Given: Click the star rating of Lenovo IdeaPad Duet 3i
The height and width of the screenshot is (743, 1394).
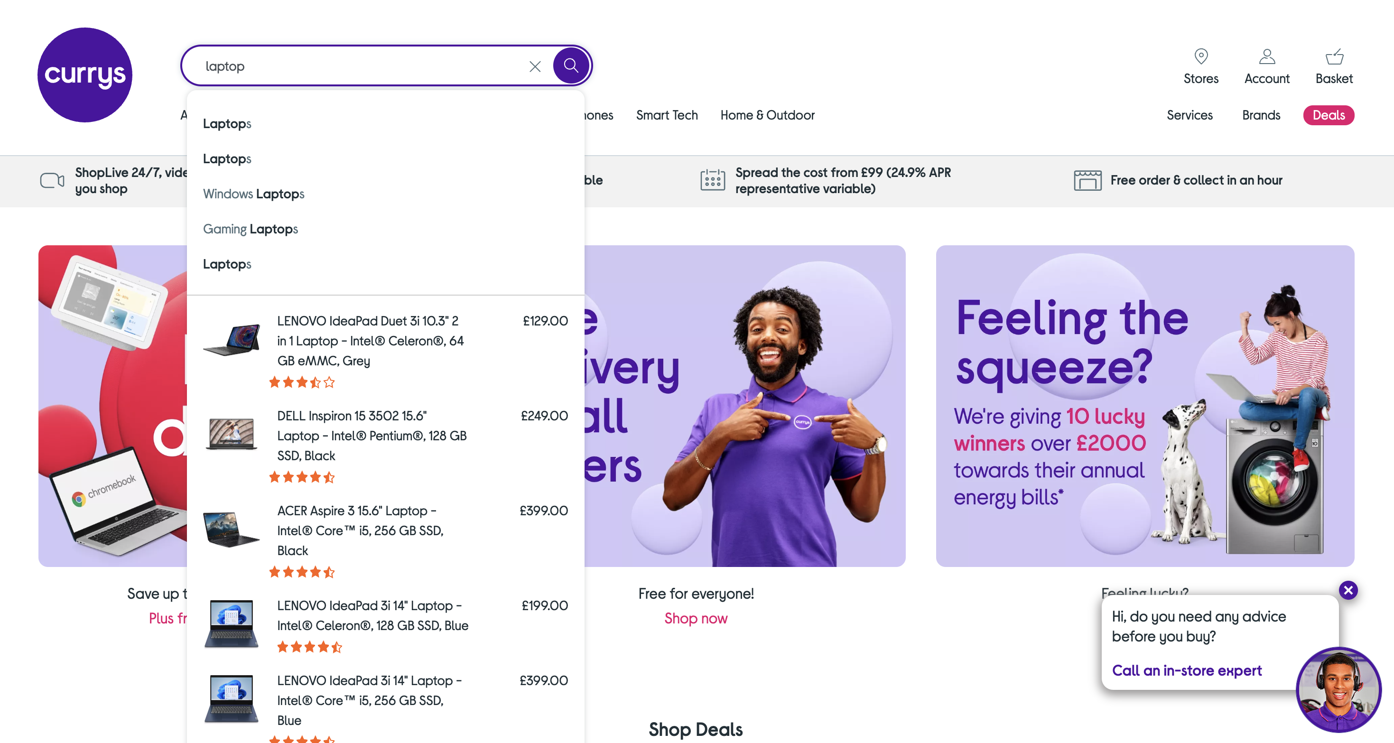Looking at the screenshot, I should coord(302,382).
